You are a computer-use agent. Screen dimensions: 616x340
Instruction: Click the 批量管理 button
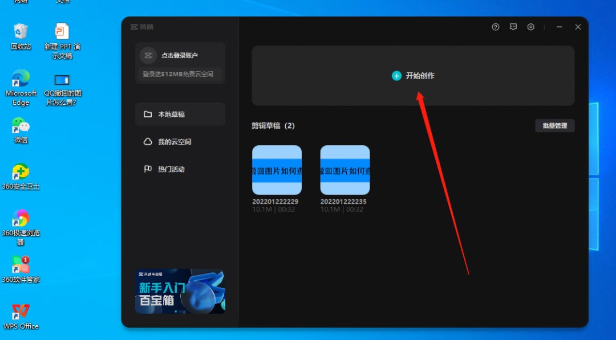pos(555,125)
